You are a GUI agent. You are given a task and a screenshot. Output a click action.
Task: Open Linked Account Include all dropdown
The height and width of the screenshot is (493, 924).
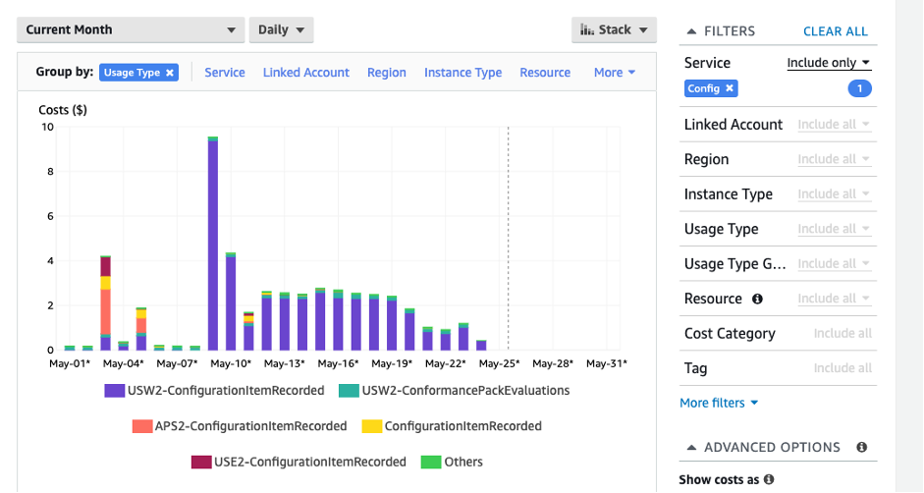click(x=834, y=125)
